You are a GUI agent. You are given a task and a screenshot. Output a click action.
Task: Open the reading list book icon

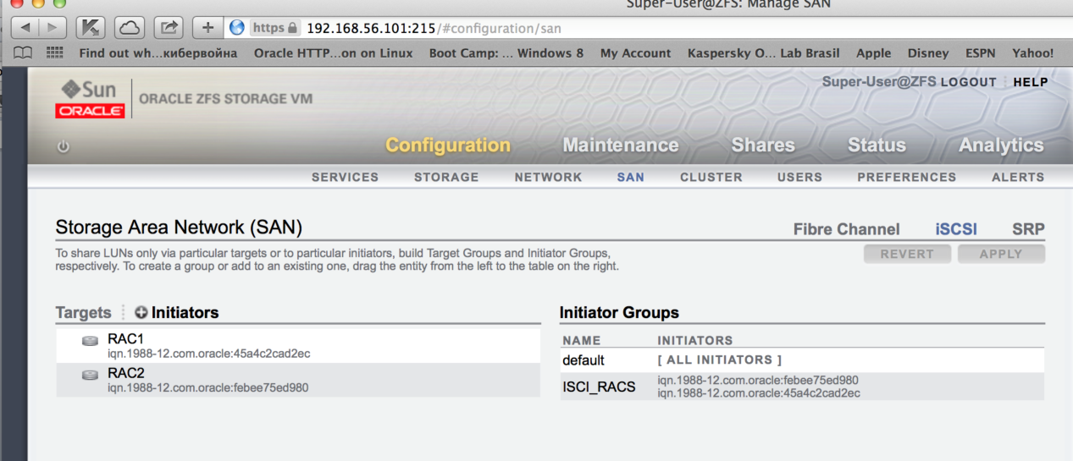(x=24, y=52)
